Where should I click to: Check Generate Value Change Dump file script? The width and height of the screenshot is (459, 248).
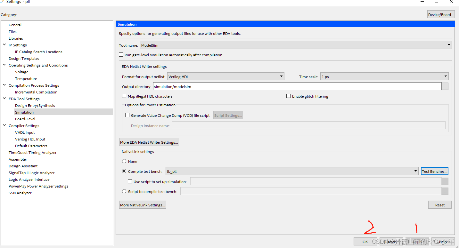(x=127, y=115)
